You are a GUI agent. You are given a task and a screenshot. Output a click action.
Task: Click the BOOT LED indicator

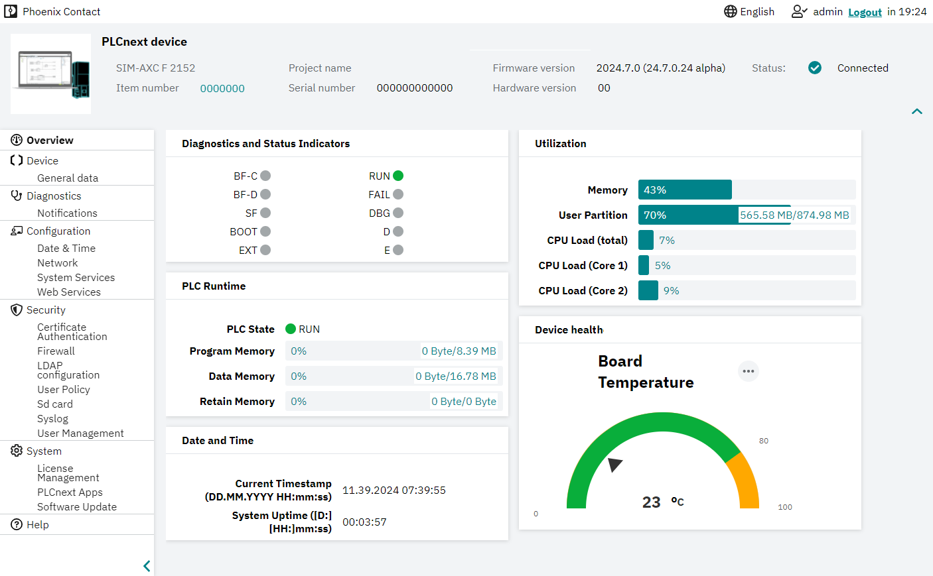[265, 231]
